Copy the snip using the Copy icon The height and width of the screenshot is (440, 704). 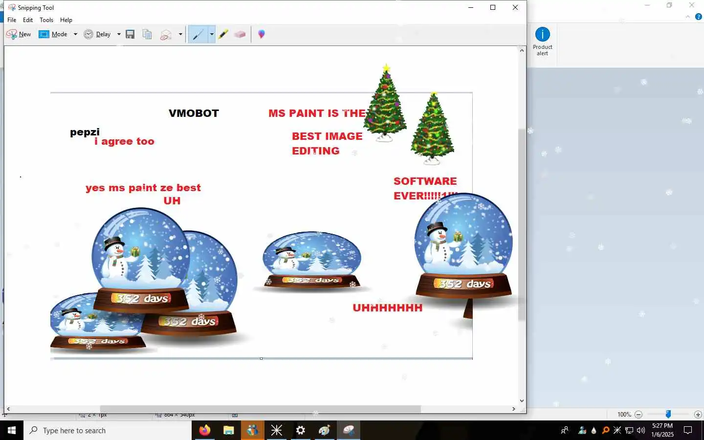pyautogui.click(x=147, y=34)
